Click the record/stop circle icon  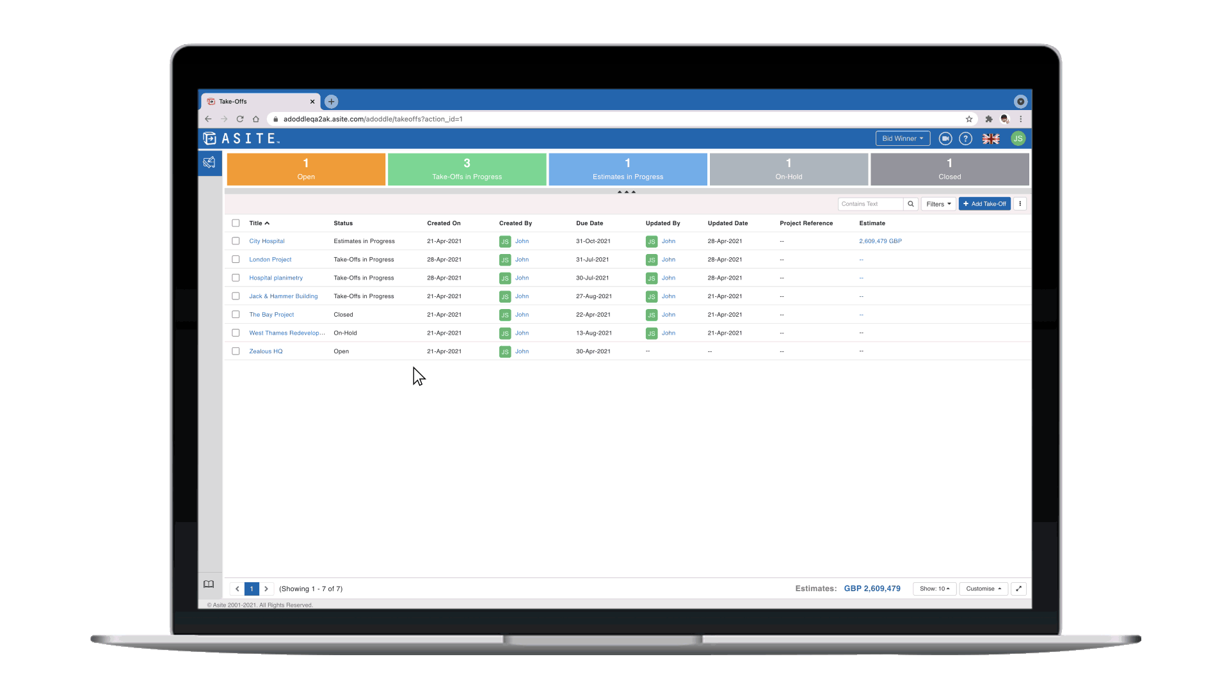pyautogui.click(x=946, y=138)
